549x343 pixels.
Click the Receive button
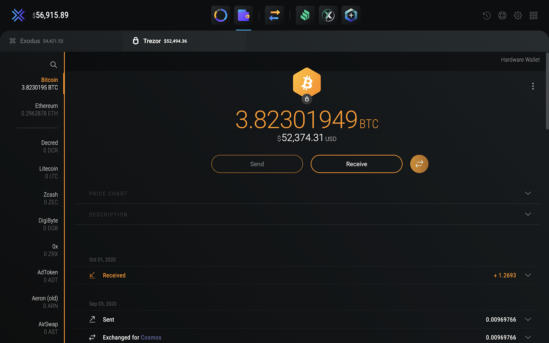tap(357, 164)
